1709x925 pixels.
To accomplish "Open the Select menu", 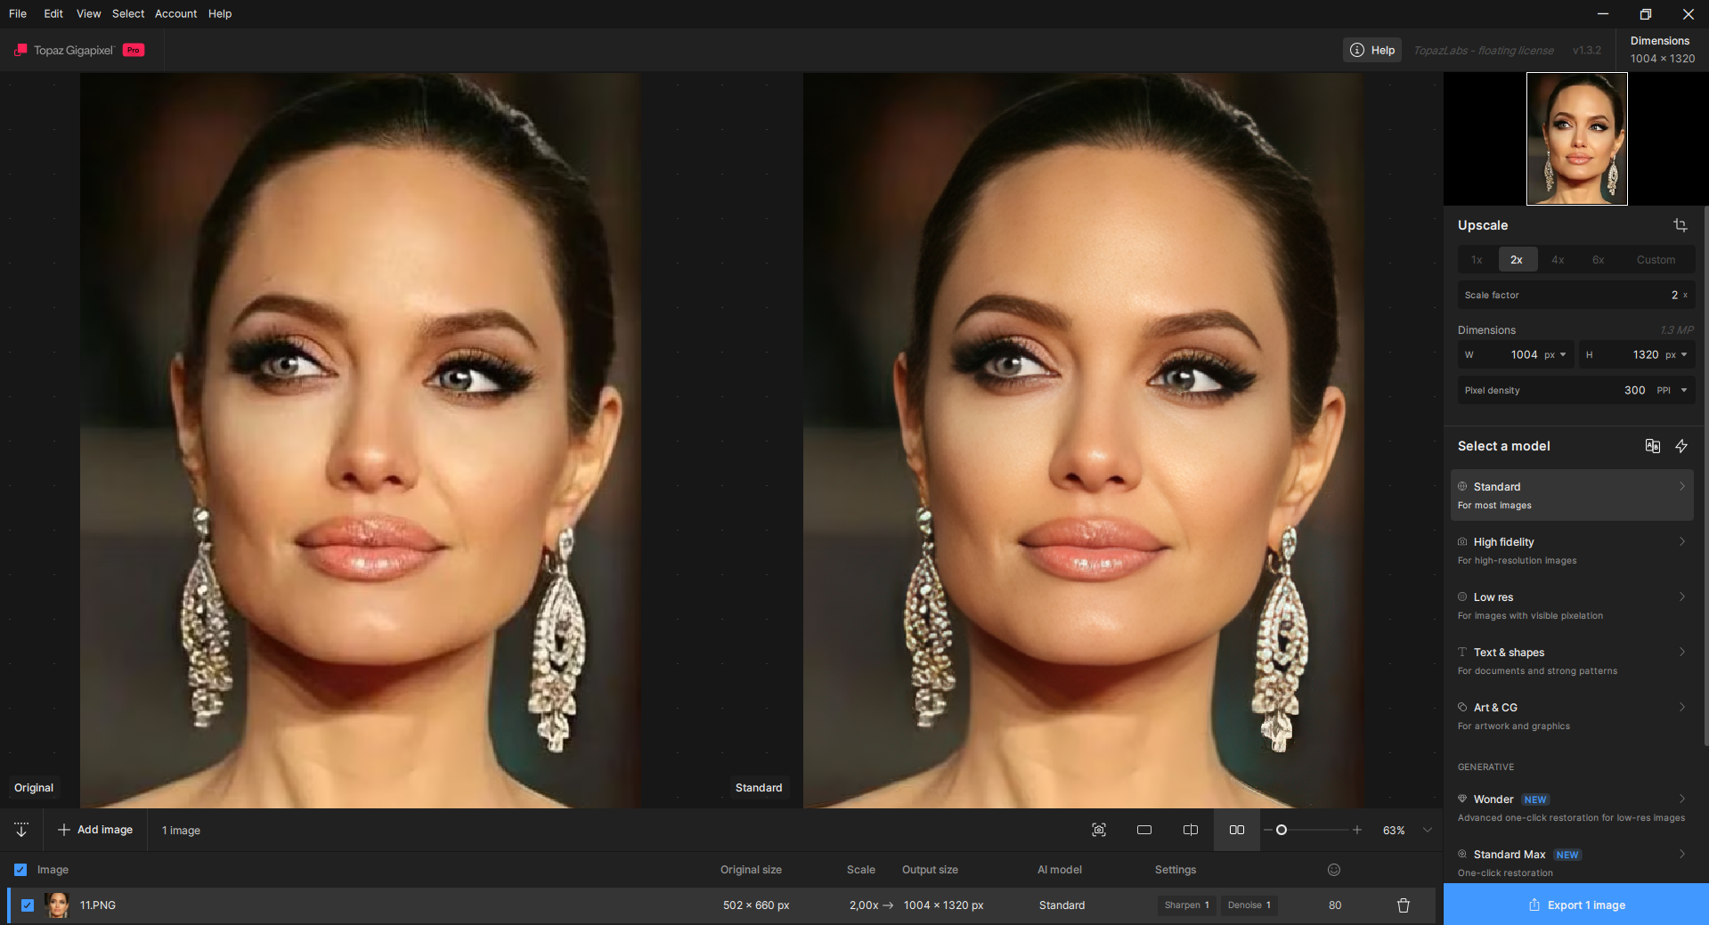I will 128,13.
